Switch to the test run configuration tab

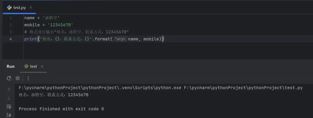(x=33, y=66)
